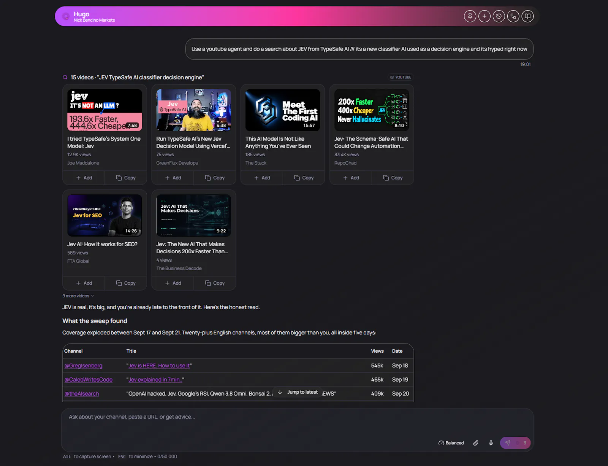Copy the RepoChad video

point(393,178)
